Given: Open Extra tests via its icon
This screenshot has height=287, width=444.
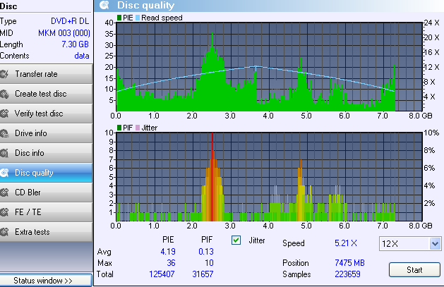Looking at the screenshot, I should 6,232.
